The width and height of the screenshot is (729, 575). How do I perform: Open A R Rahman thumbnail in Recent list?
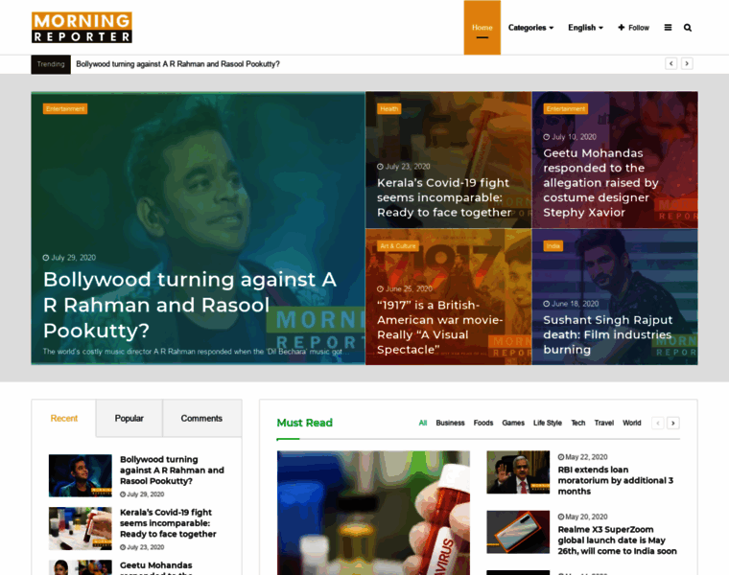pos(81,475)
